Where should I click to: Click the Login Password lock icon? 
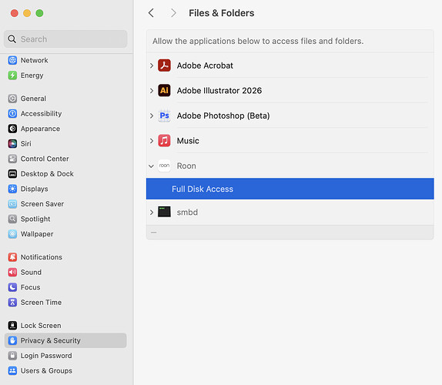(12, 356)
